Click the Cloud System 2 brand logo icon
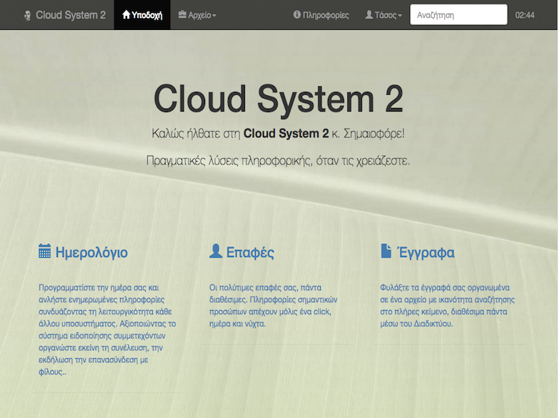Viewport: 558px width, 418px height. [27, 15]
